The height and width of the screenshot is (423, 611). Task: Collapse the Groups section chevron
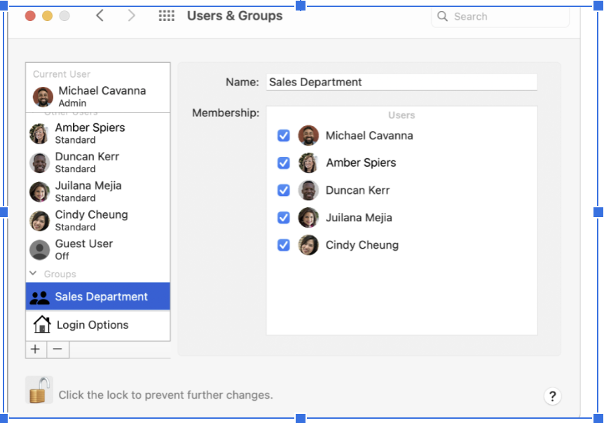(34, 274)
